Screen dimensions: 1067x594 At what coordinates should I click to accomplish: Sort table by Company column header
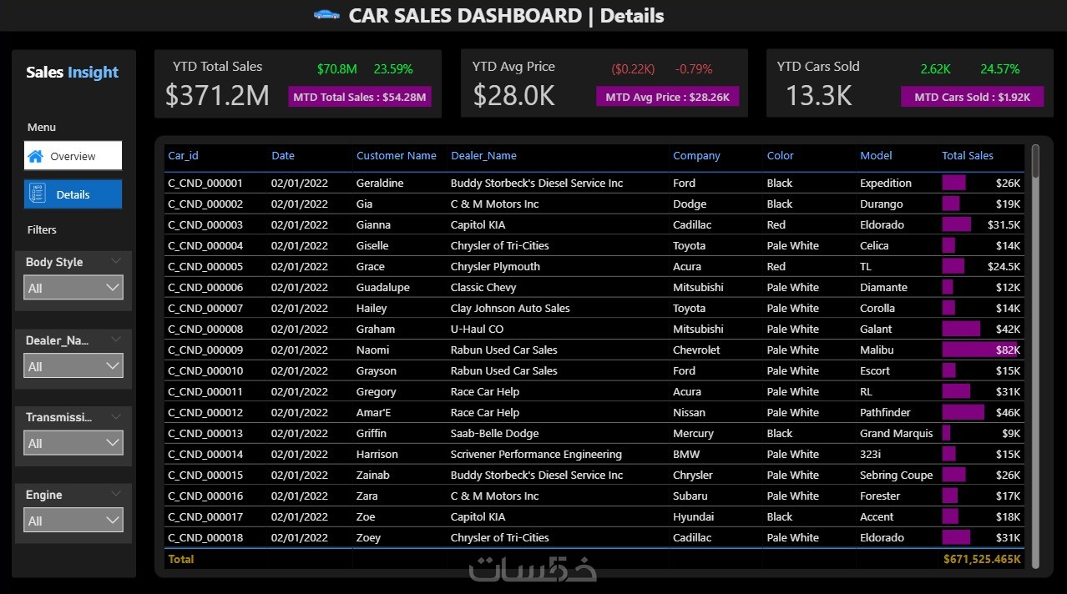click(696, 155)
